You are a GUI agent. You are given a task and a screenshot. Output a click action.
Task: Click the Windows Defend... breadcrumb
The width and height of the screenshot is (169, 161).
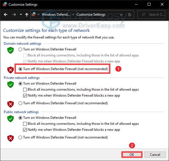(x=56, y=15)
